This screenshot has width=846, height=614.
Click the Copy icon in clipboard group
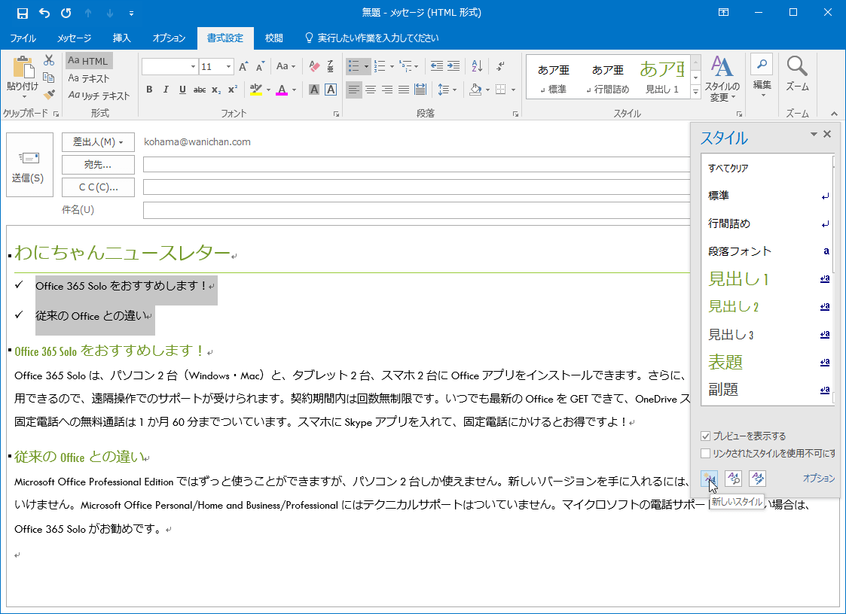(48, 77)
